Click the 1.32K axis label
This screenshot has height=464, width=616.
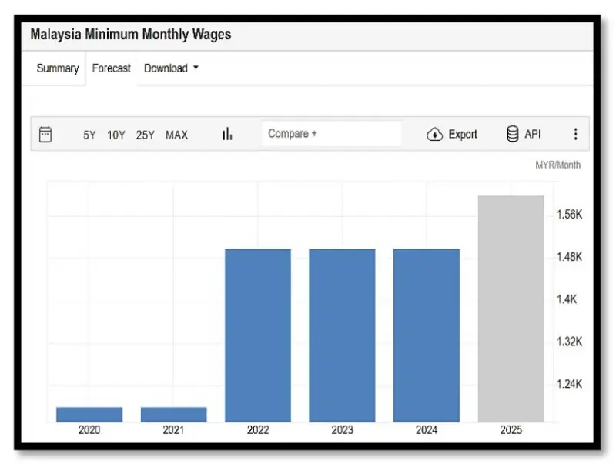(x=569, y=342)
